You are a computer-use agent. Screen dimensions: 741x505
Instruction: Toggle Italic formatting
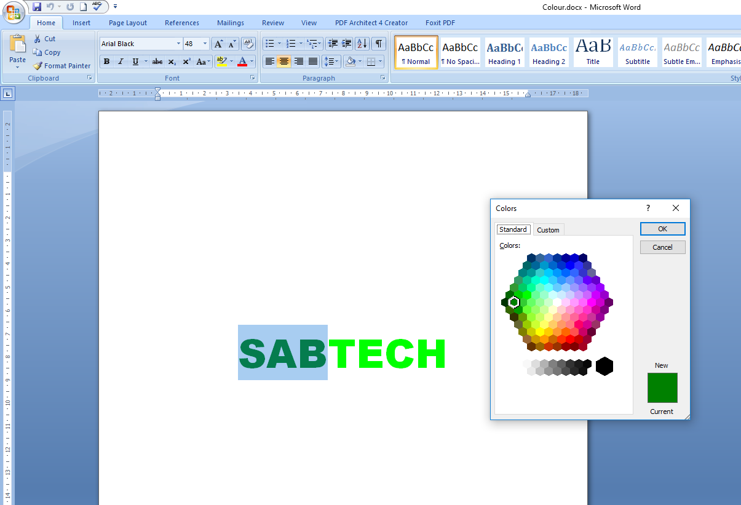click(x=121, y=62)
